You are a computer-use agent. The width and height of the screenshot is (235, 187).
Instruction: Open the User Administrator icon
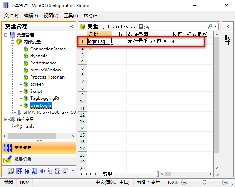tap(27, 171)
